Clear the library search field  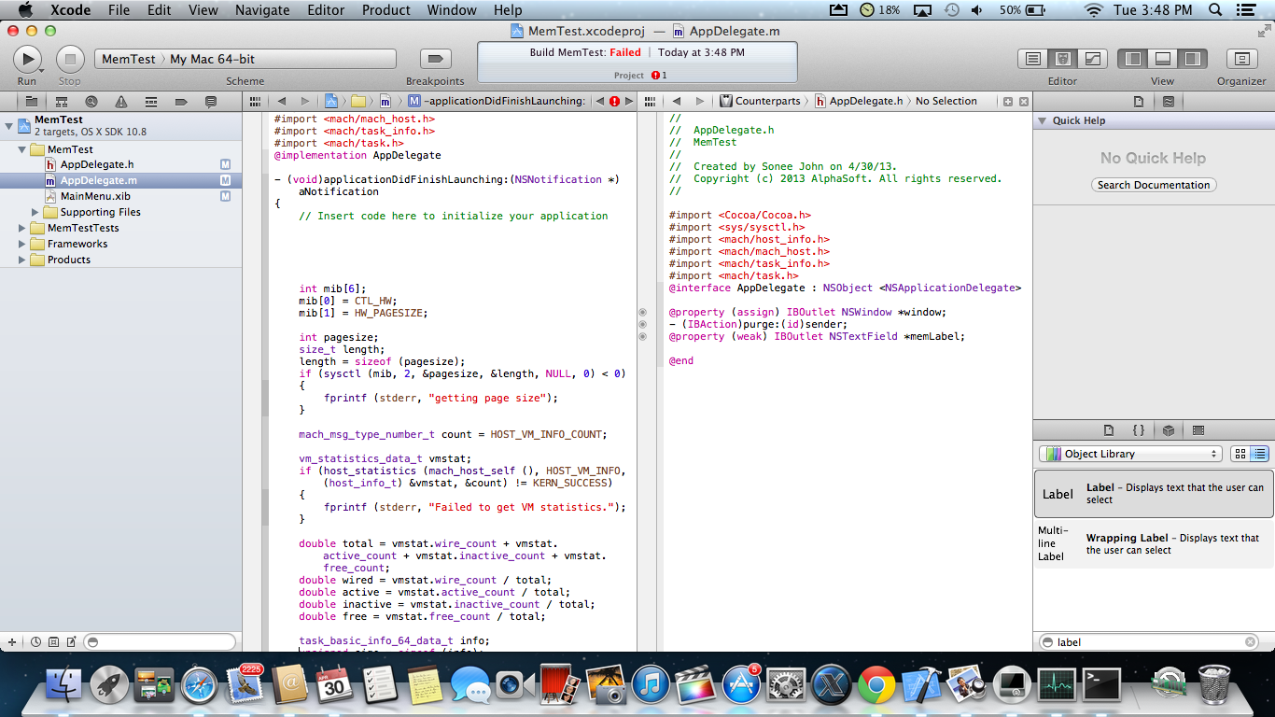(x=1251, y=642)
